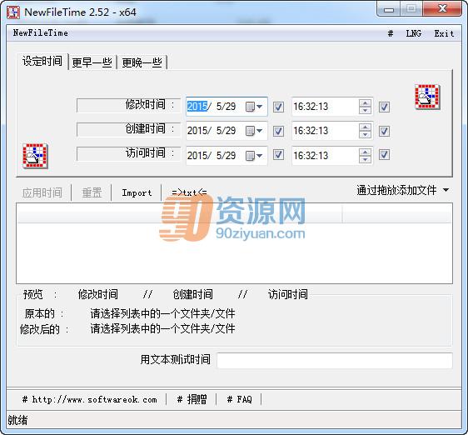The width and height of the screenshot is (468, 435).
Task: Toggle the 访问时间 date checkbox
Action: pyautogui.click(x=278, y=155)
